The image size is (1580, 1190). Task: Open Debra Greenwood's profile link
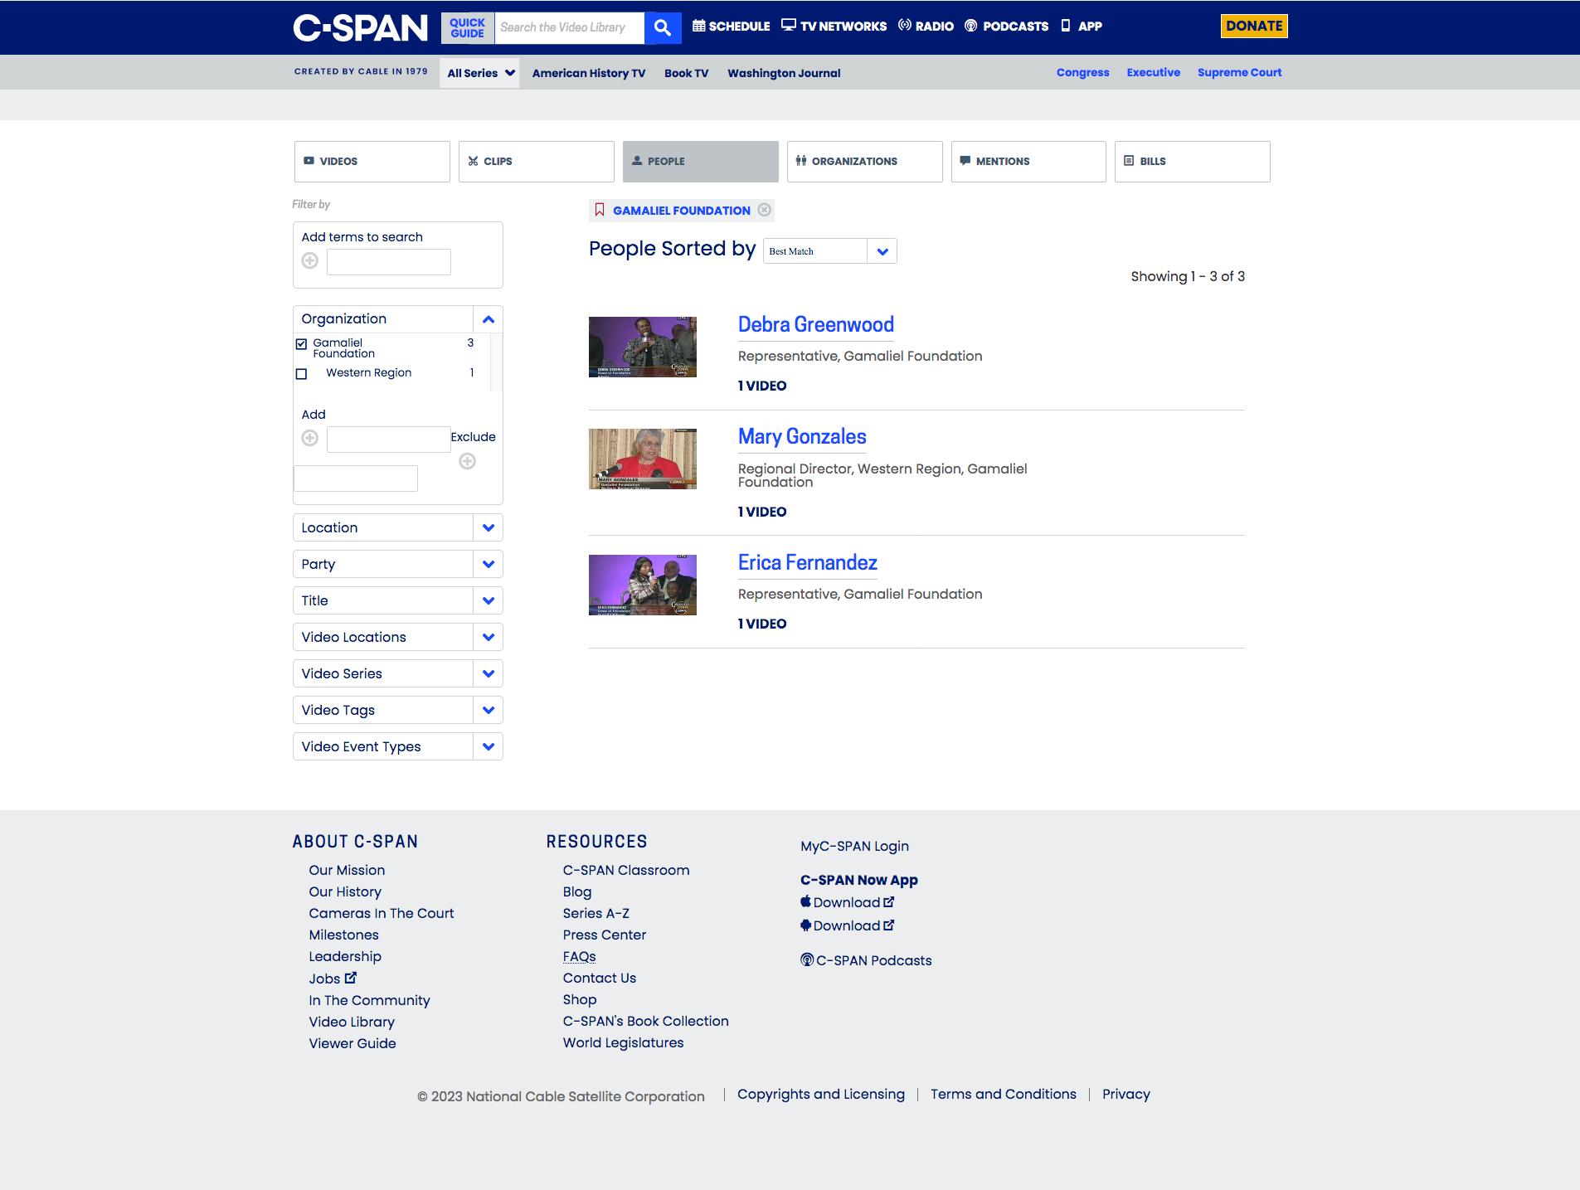tap(815, 325)
